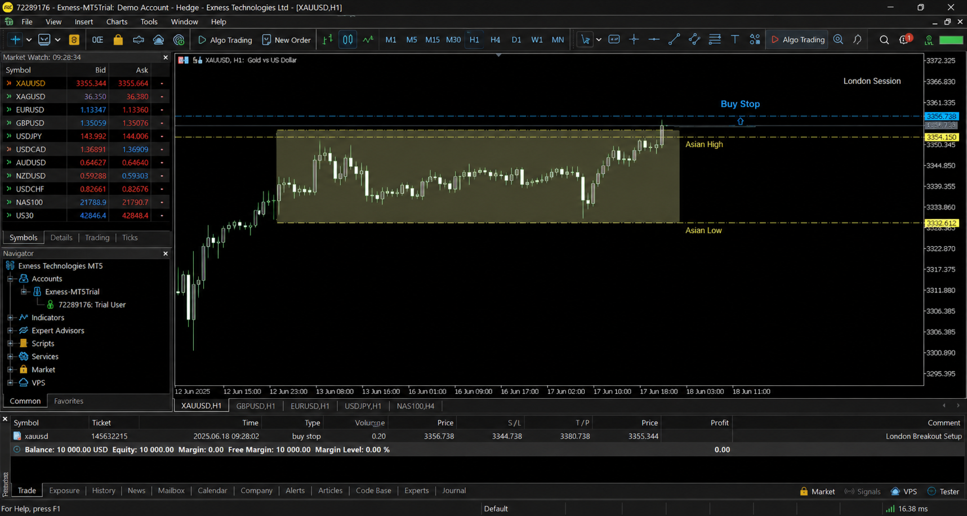Switch chart to candlestick mode
Image resolution: width=967 pixels, height=516 pixels.
[348, 39]
